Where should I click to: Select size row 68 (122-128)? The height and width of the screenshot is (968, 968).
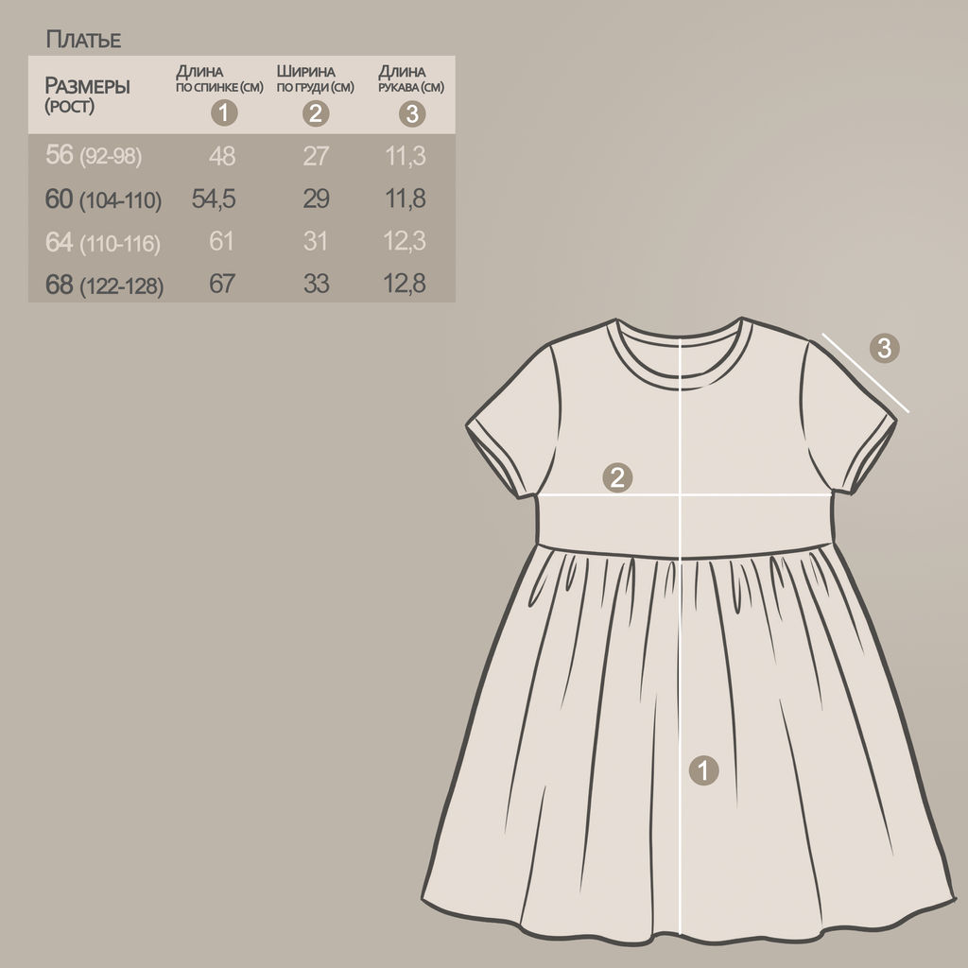point(104,285)
